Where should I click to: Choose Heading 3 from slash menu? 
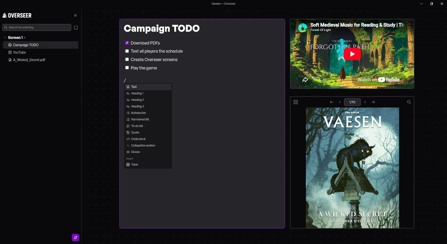(x=148, y=106)
